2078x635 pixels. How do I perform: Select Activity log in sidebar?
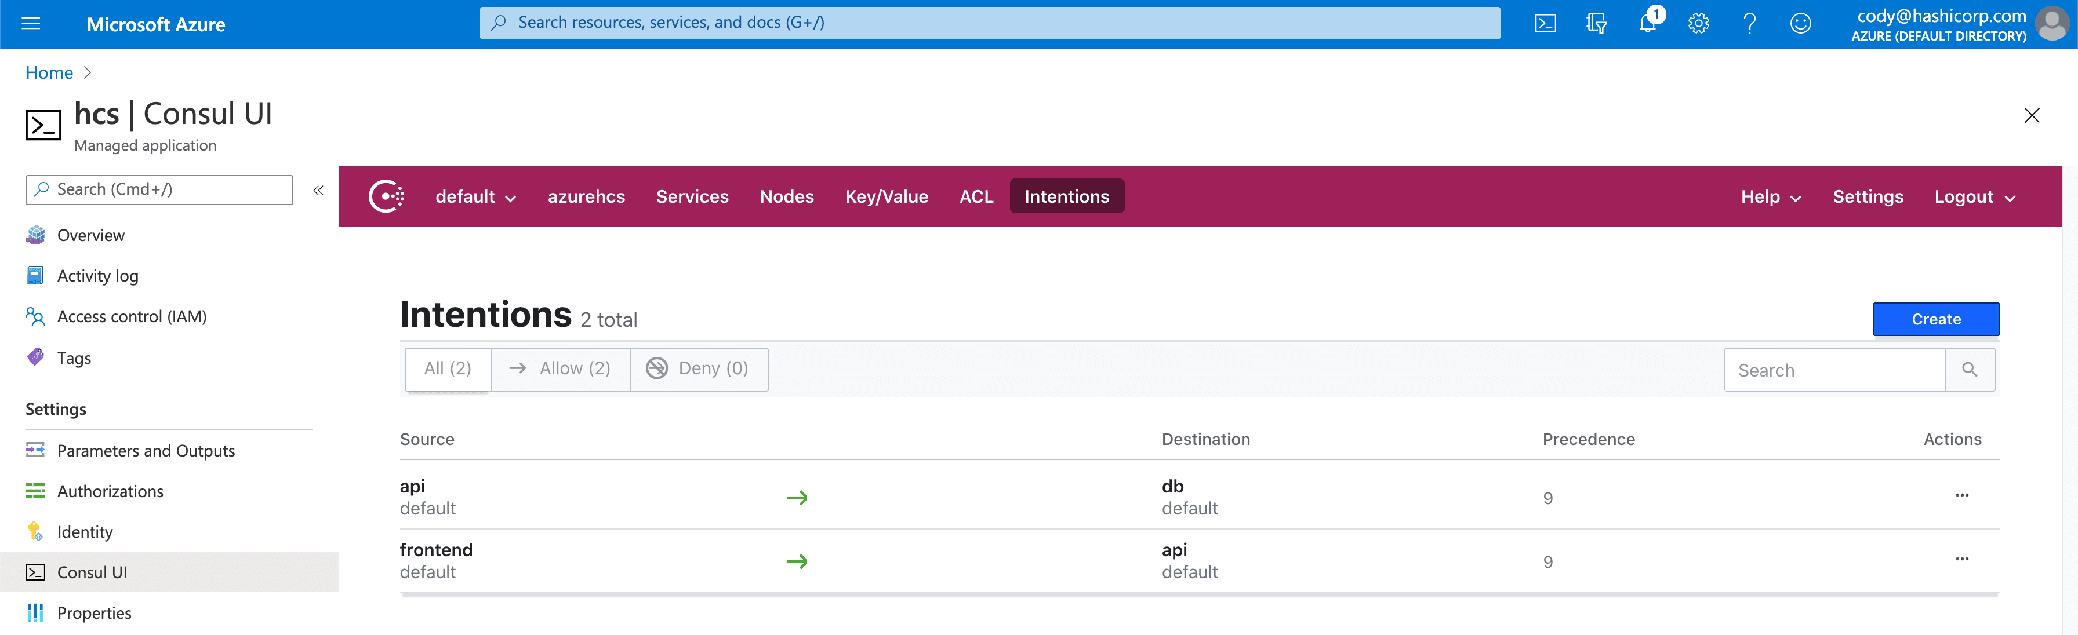[97, 276]
